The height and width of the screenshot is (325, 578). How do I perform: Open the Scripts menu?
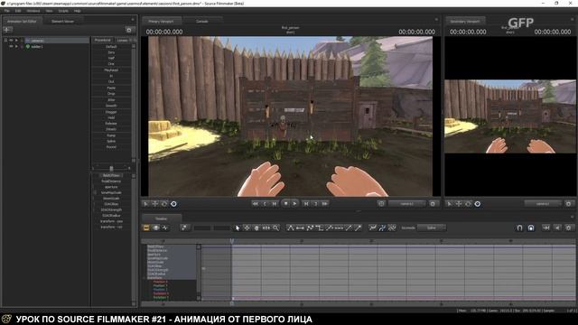(x=63, y=11)
